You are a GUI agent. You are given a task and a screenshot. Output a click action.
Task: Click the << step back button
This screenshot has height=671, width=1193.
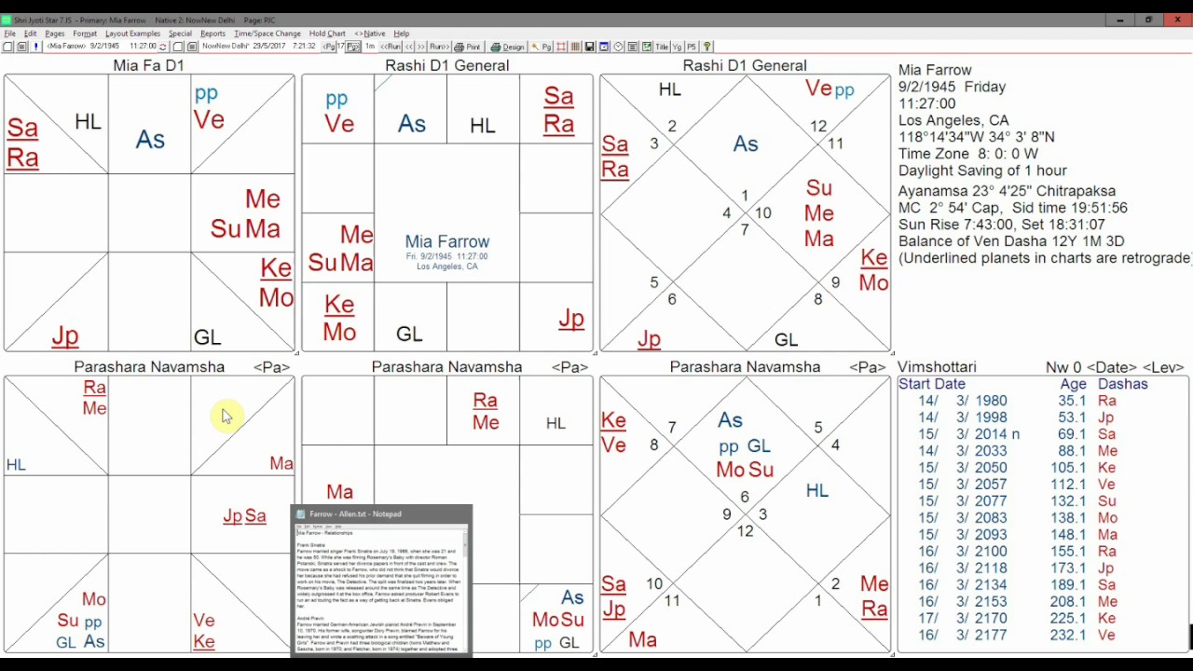pyautogui.click(x=408, y=47)
